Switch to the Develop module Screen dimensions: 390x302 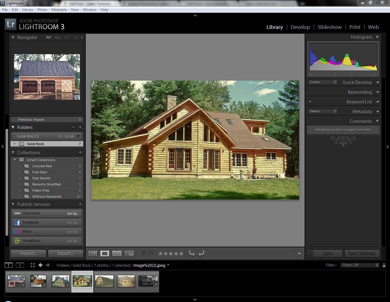[x=300, y=27]
